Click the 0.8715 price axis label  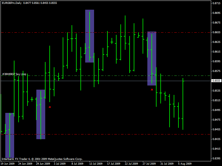(x=216, y=3)
